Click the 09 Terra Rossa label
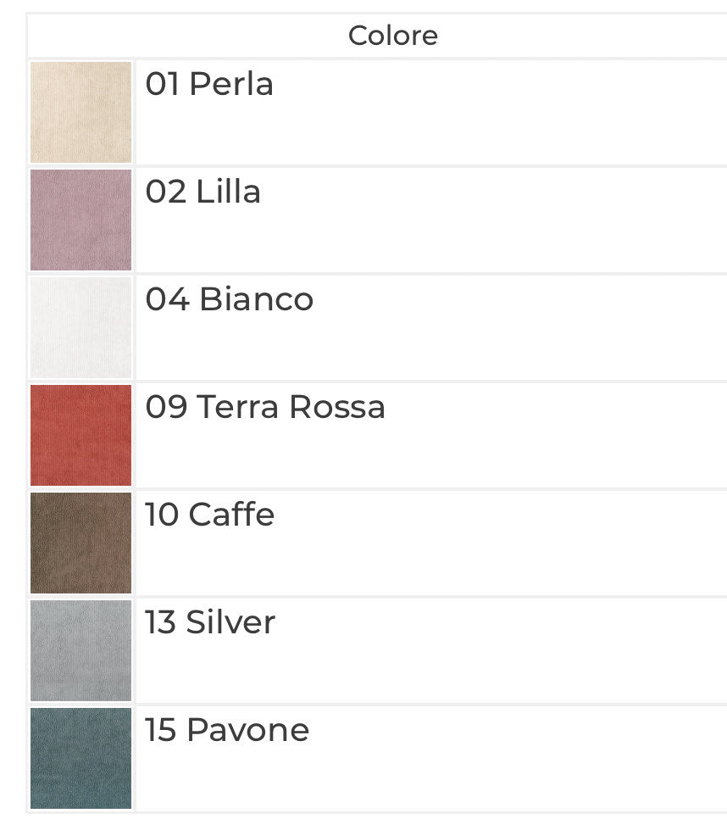This screenshot has height=819, width=727. coord(265,406)
